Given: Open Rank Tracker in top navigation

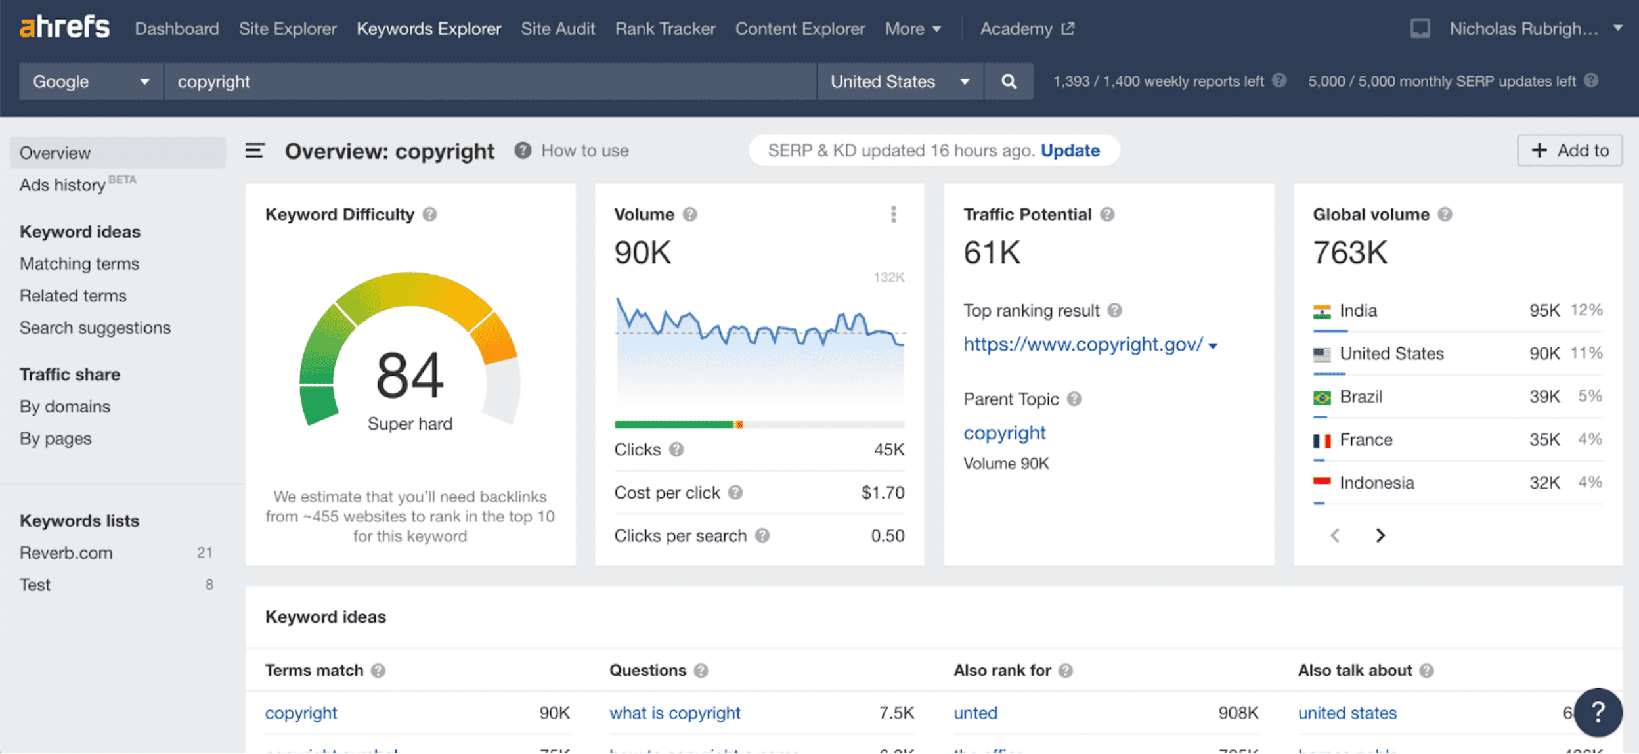Looking at the screenshot, I should (x=665, y=29).
